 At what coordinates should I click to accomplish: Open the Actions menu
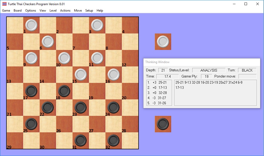point(65,11)
